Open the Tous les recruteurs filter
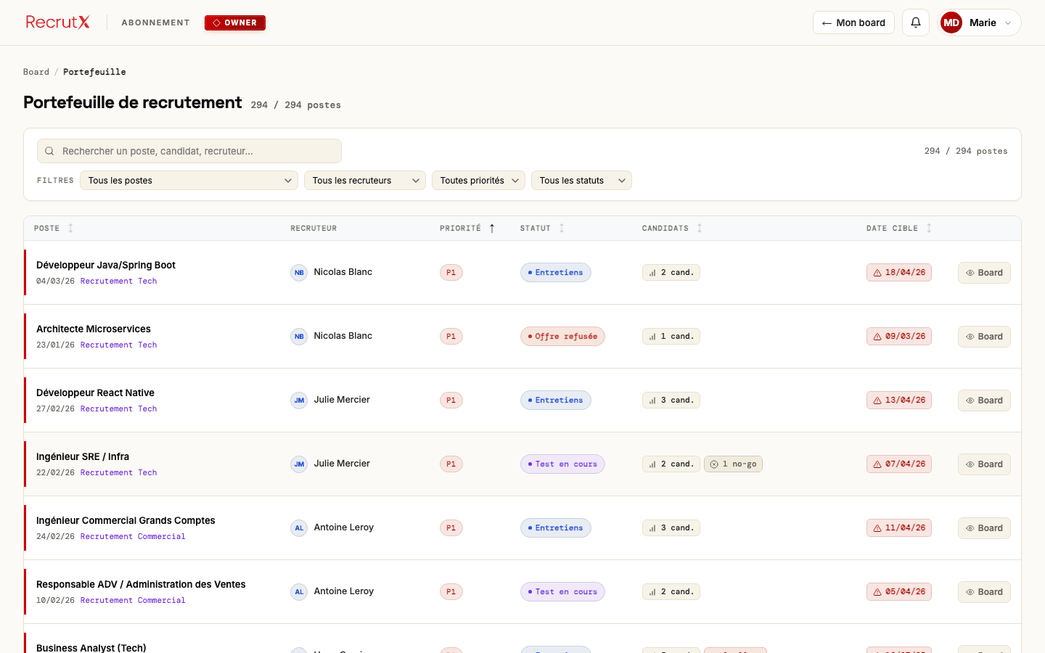This screenshot has height=653, width=1045. point(365,181)
